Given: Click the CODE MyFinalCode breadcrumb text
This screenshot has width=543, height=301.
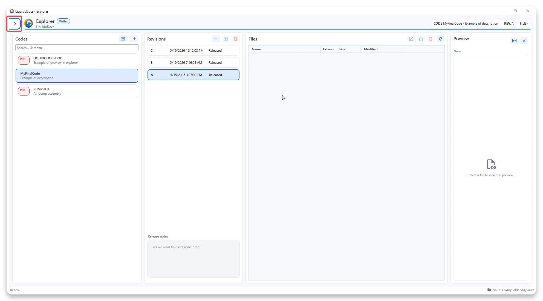Looking at the screenshot, I should tap(466, 24).
